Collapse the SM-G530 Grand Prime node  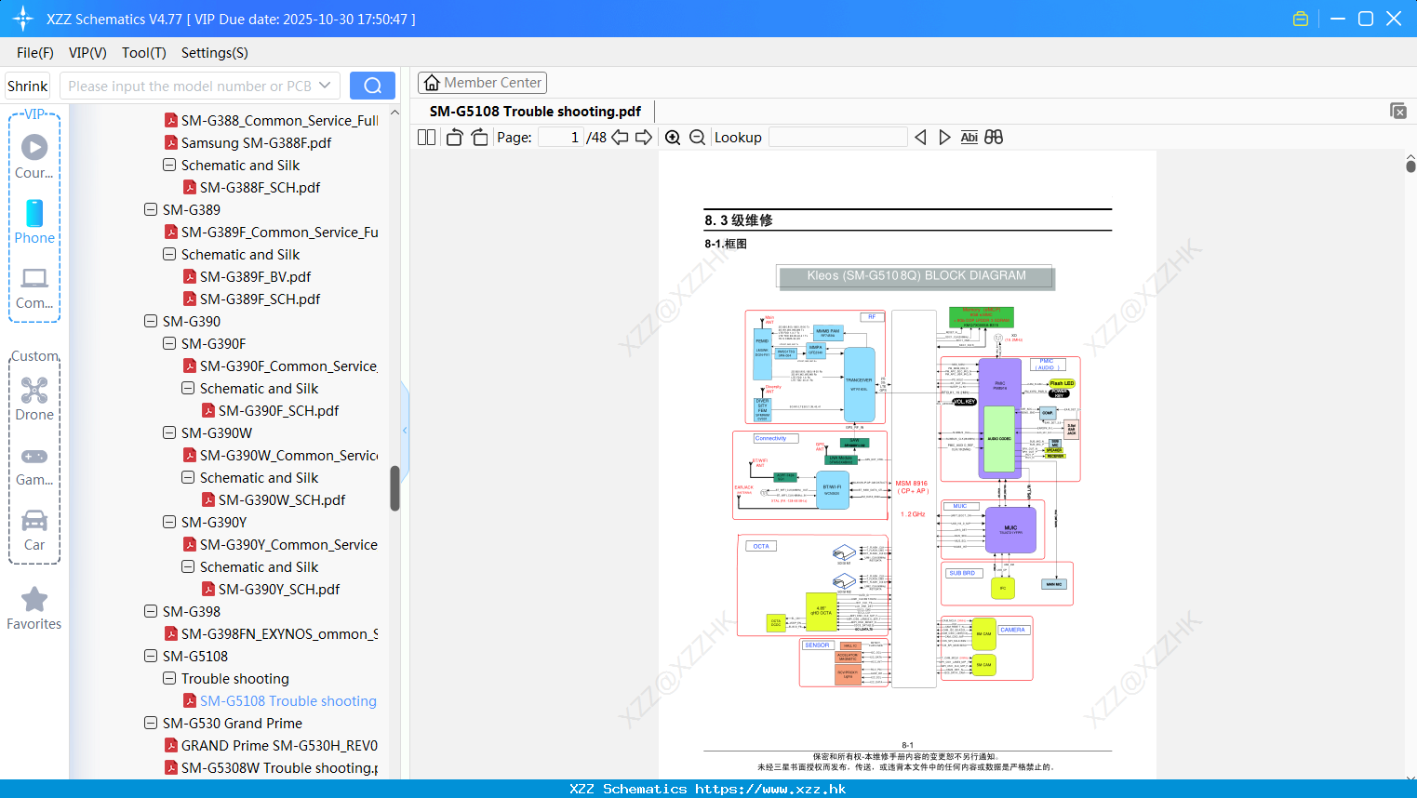click(x=151, y=723)
